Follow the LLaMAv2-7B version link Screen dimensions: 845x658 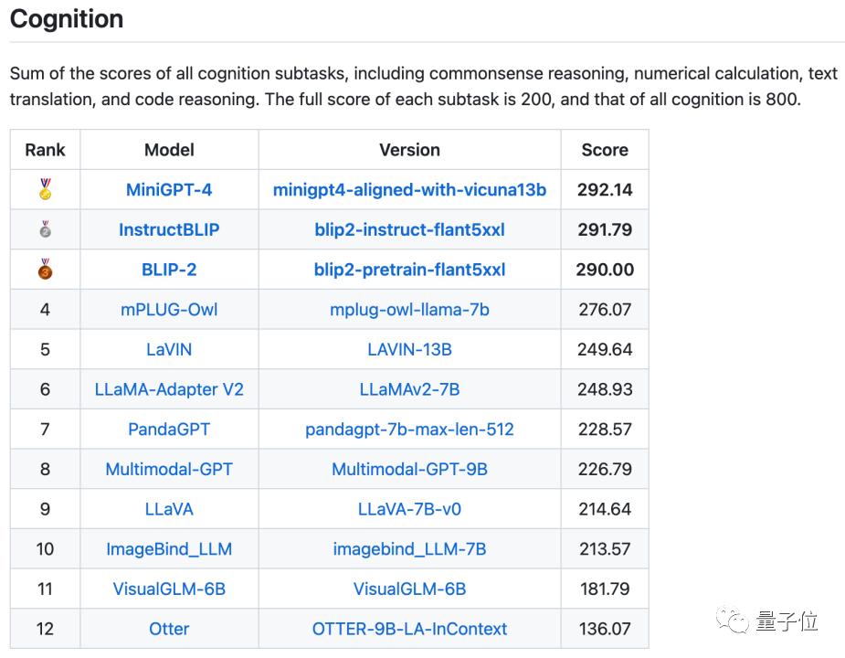point(409,389)
